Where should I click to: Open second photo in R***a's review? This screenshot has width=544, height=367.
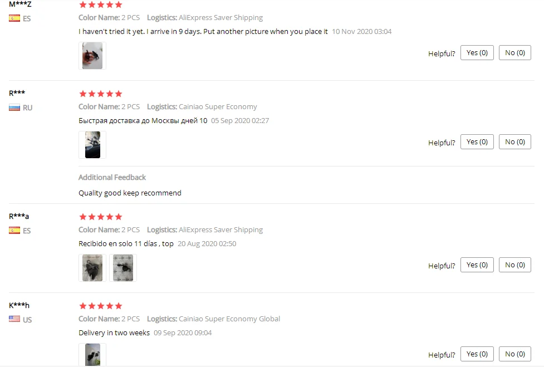123,268
